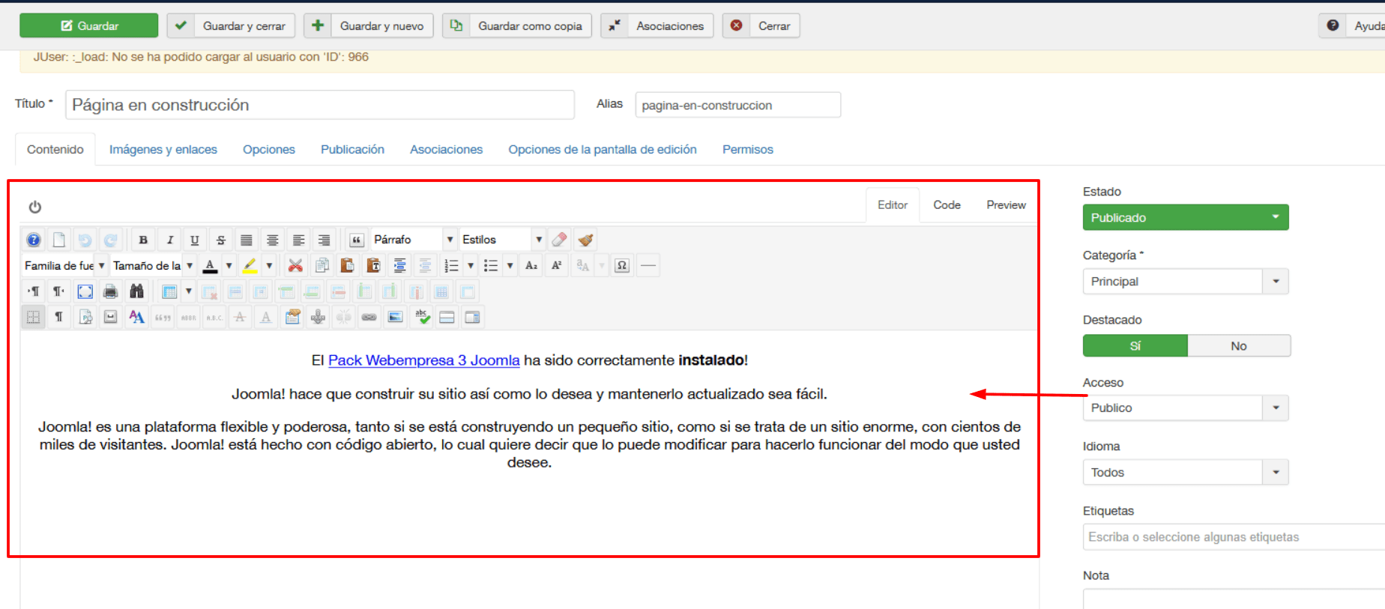Align the text to the left

point(298,240)
